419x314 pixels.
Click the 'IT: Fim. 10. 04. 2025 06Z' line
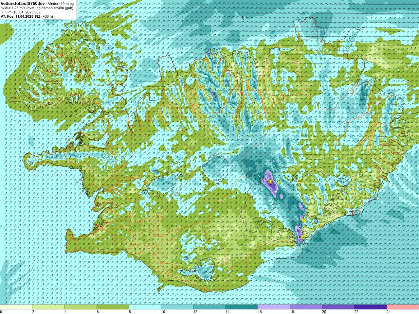[x=21, y=12]
